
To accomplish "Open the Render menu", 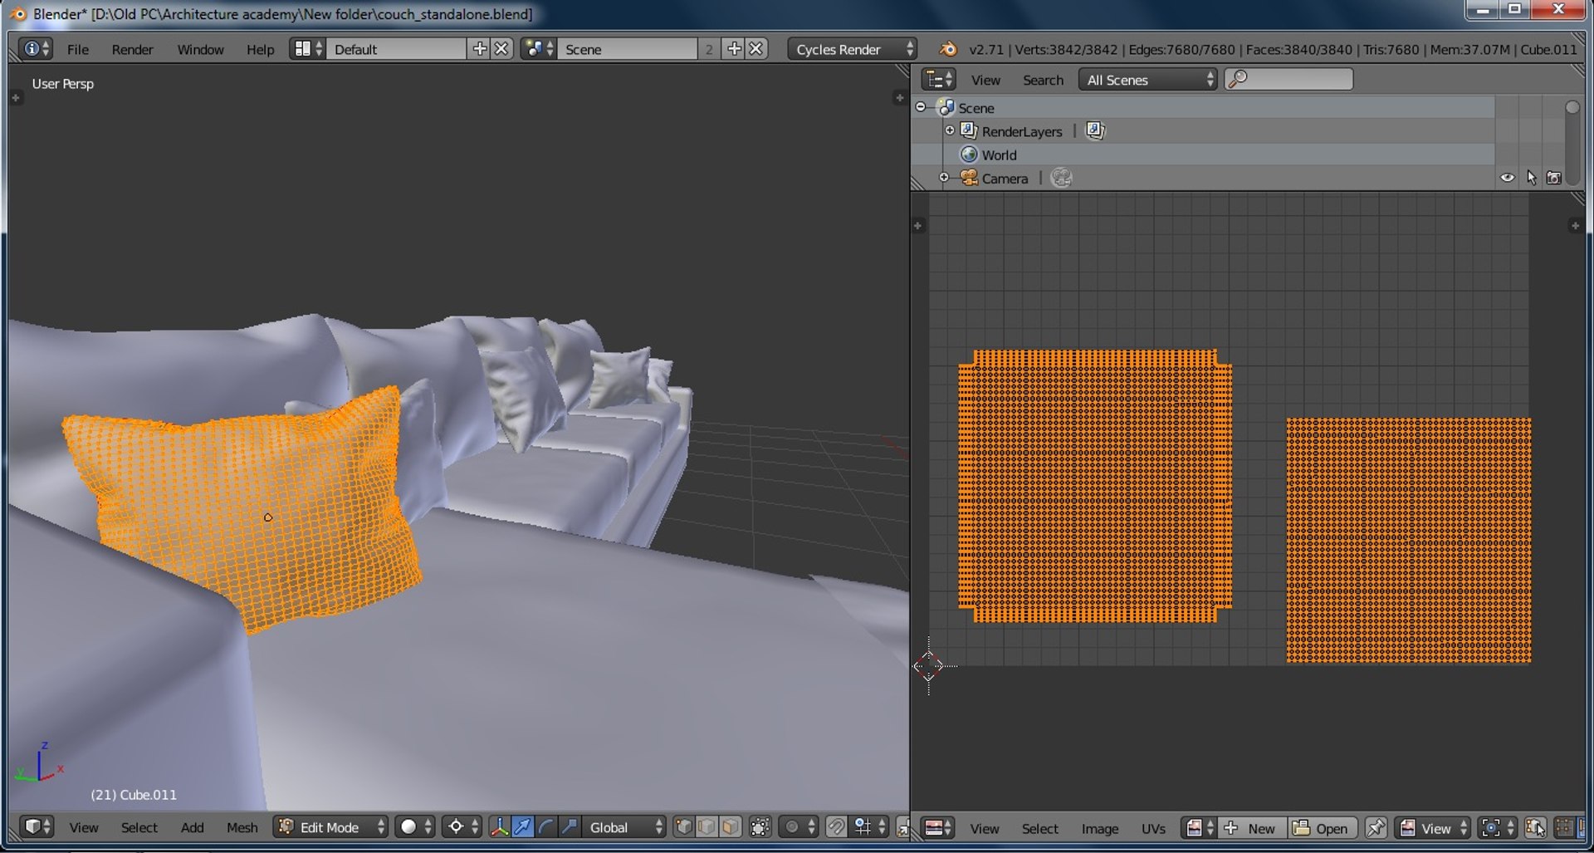I will 133,49.
